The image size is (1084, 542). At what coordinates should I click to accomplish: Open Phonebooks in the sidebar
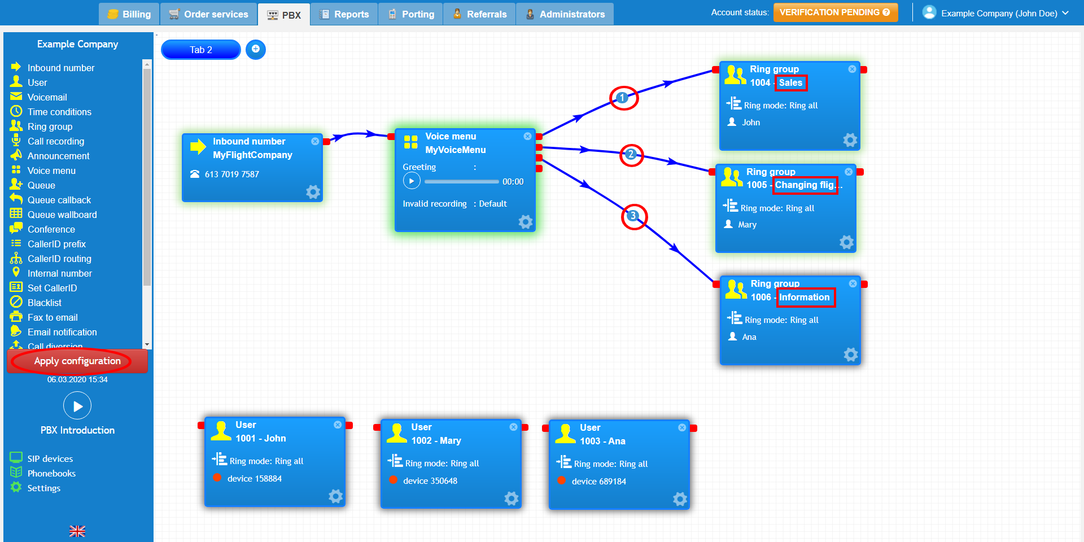(x=43, y=473)
